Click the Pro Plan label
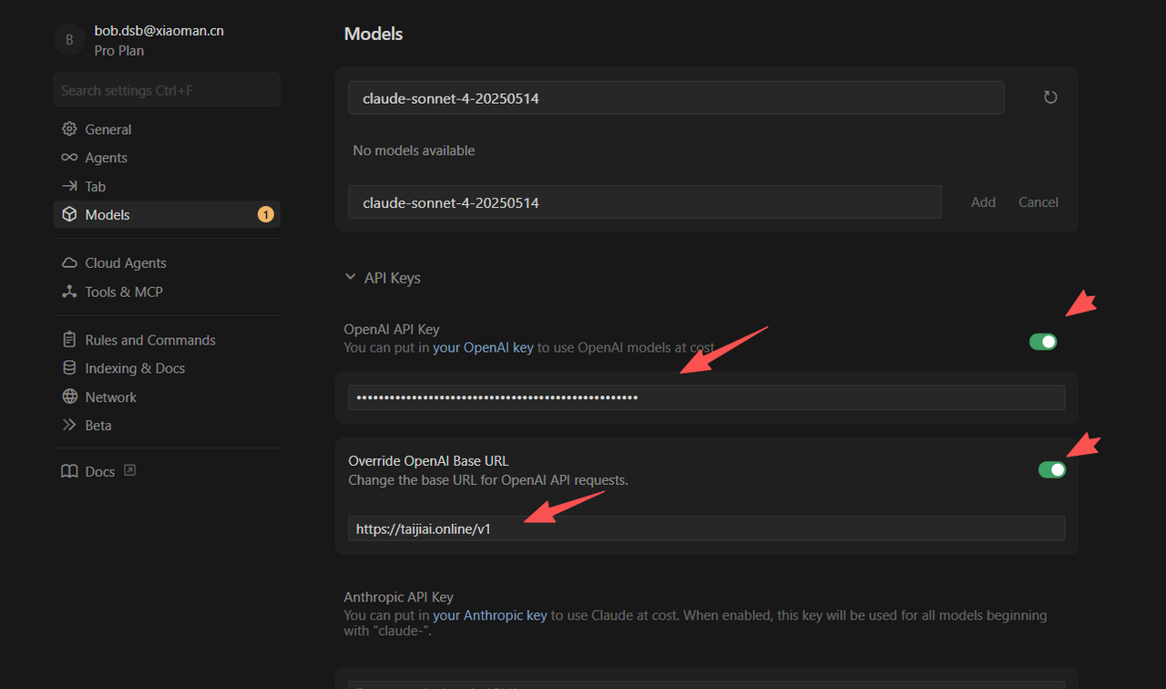The width and height of the screenshot is (1166, 689). pyautogui.click(x=119, y=51)
